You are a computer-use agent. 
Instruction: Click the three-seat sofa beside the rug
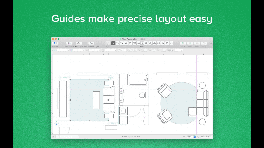click(x=109, y=99)
